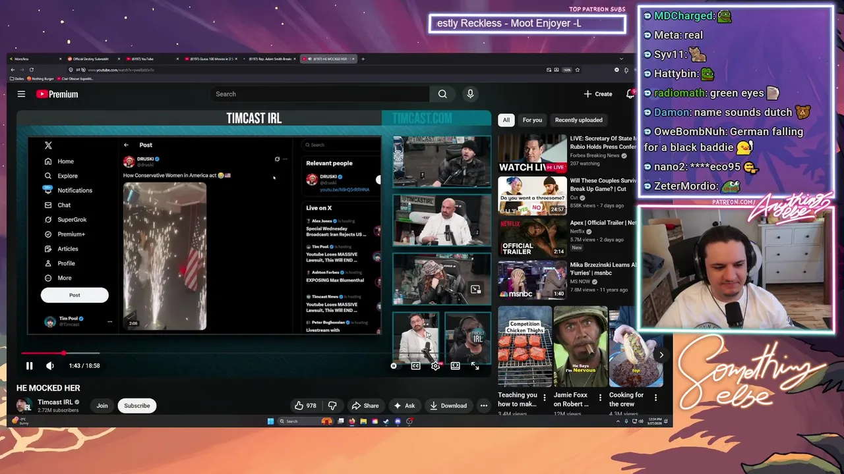Enter fullscreen mode in the player
This screenshot has width=844, height=474.
pos(475,366)
